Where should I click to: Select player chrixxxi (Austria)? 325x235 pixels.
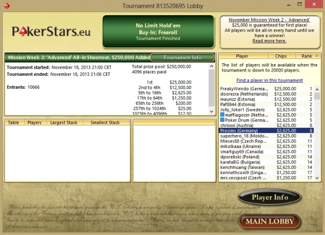tap(266, 125)
